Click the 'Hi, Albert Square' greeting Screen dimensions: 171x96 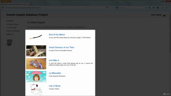36,22
